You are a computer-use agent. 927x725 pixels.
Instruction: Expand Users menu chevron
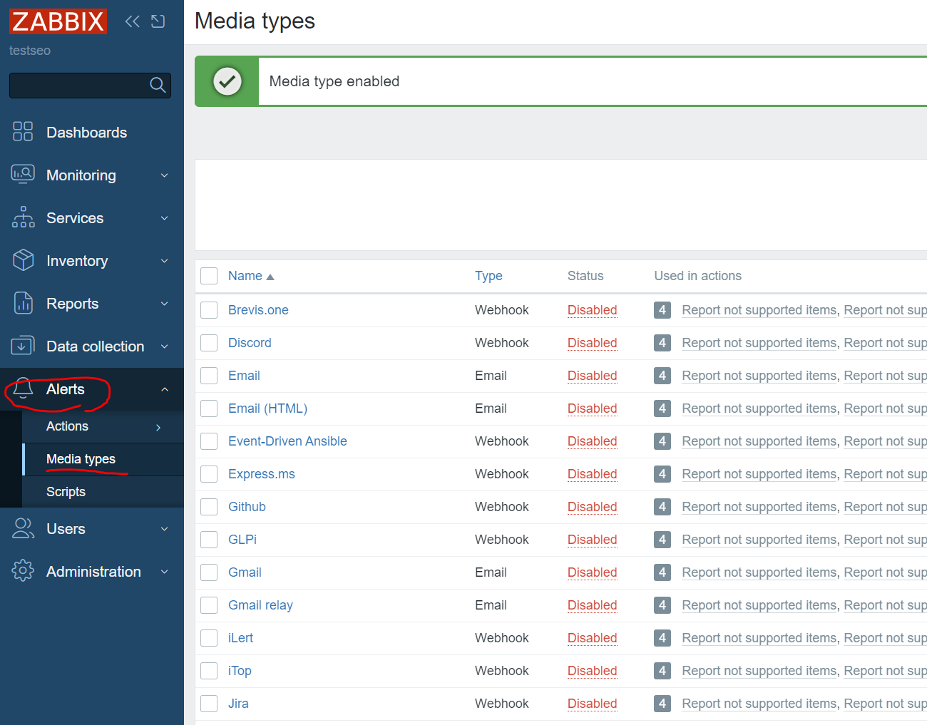(x=165, y=529)
